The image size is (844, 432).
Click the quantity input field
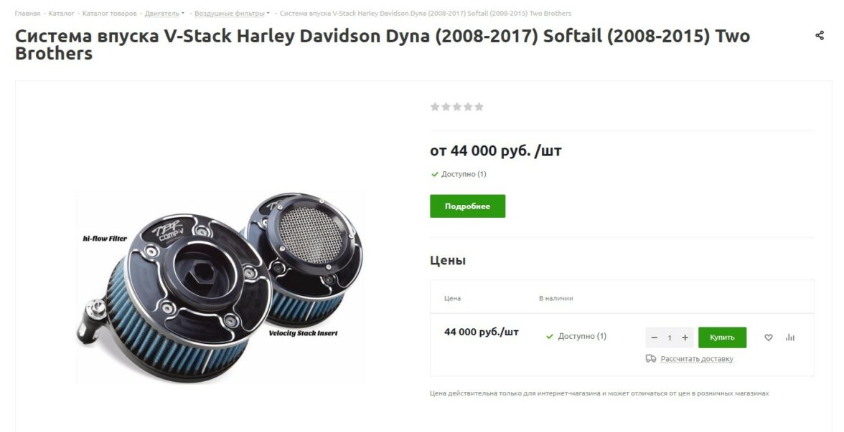click(670, 337)
